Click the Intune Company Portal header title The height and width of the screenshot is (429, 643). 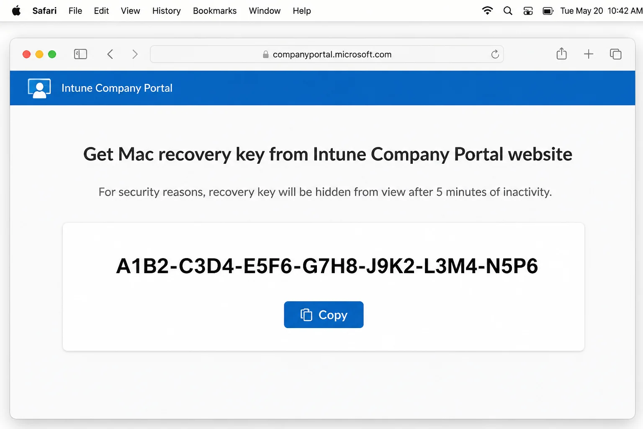pos(117,88)
